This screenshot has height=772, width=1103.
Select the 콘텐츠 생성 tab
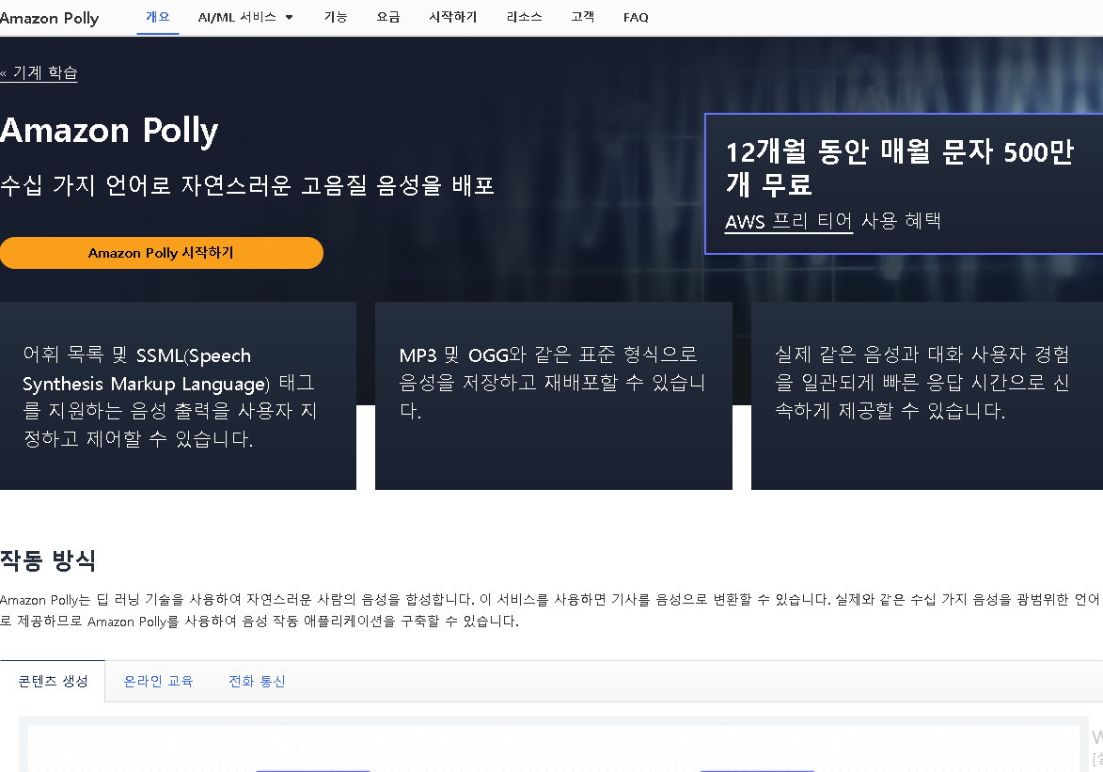[53, 681]
